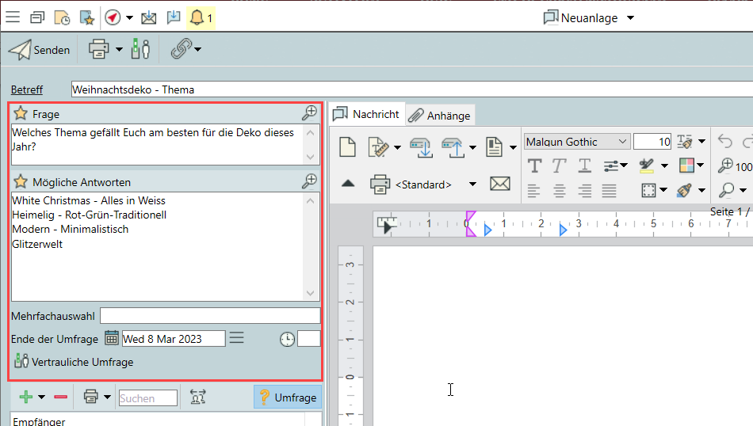Image resolution: width=753 pixels, height=426 pixels.
Task: Click the new blank document icon
Action: pos(347,146)
